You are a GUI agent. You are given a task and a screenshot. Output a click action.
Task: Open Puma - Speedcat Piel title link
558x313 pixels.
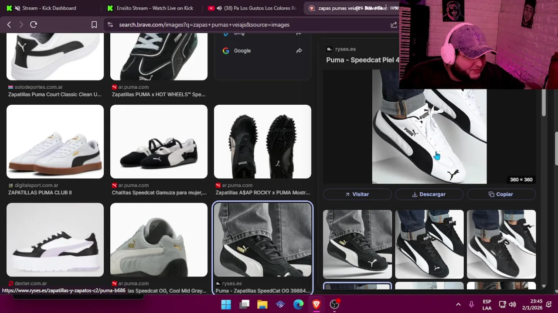click(362, 60)
